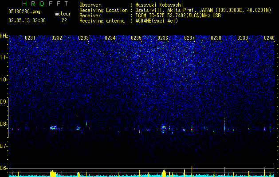Select the Ogata-vill. Akita-Pref. JAPAN location text
The height and width of the screenshot is (177, 279).
(203, 11)
